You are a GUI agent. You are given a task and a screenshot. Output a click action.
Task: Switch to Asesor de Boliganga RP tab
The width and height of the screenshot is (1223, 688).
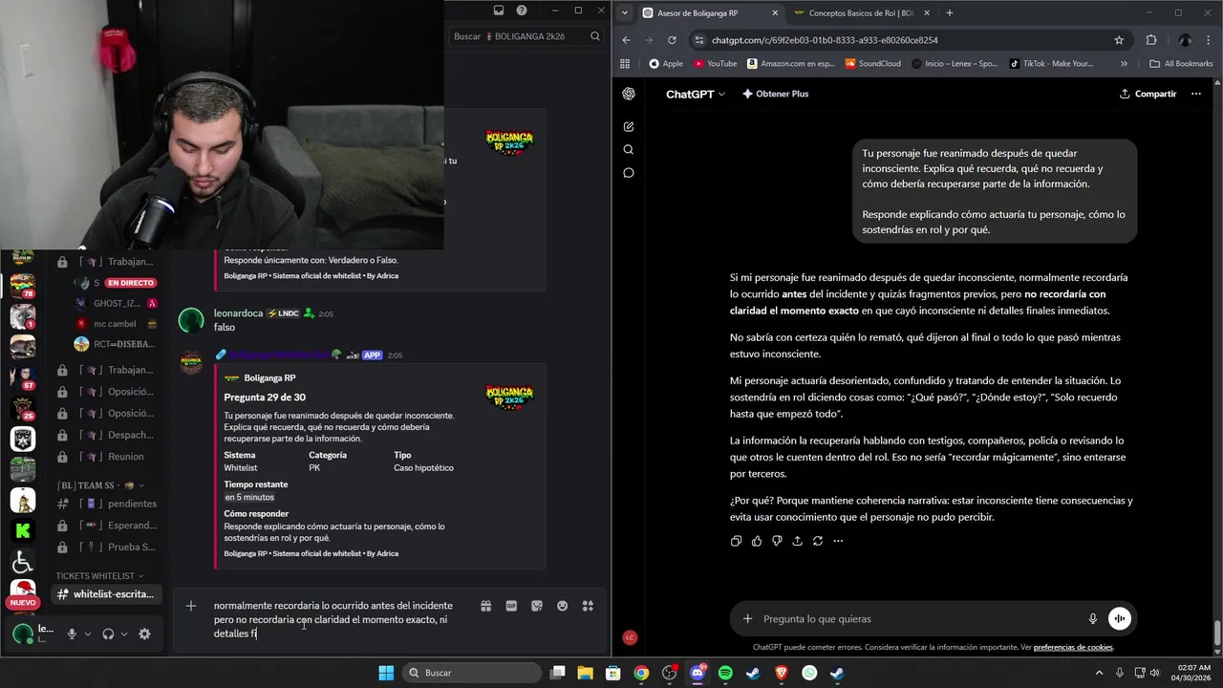coord(697,13)
